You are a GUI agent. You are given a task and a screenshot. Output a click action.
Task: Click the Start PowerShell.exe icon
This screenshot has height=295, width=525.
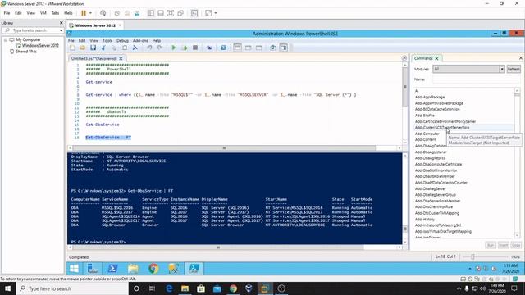[x=223, y=48]
